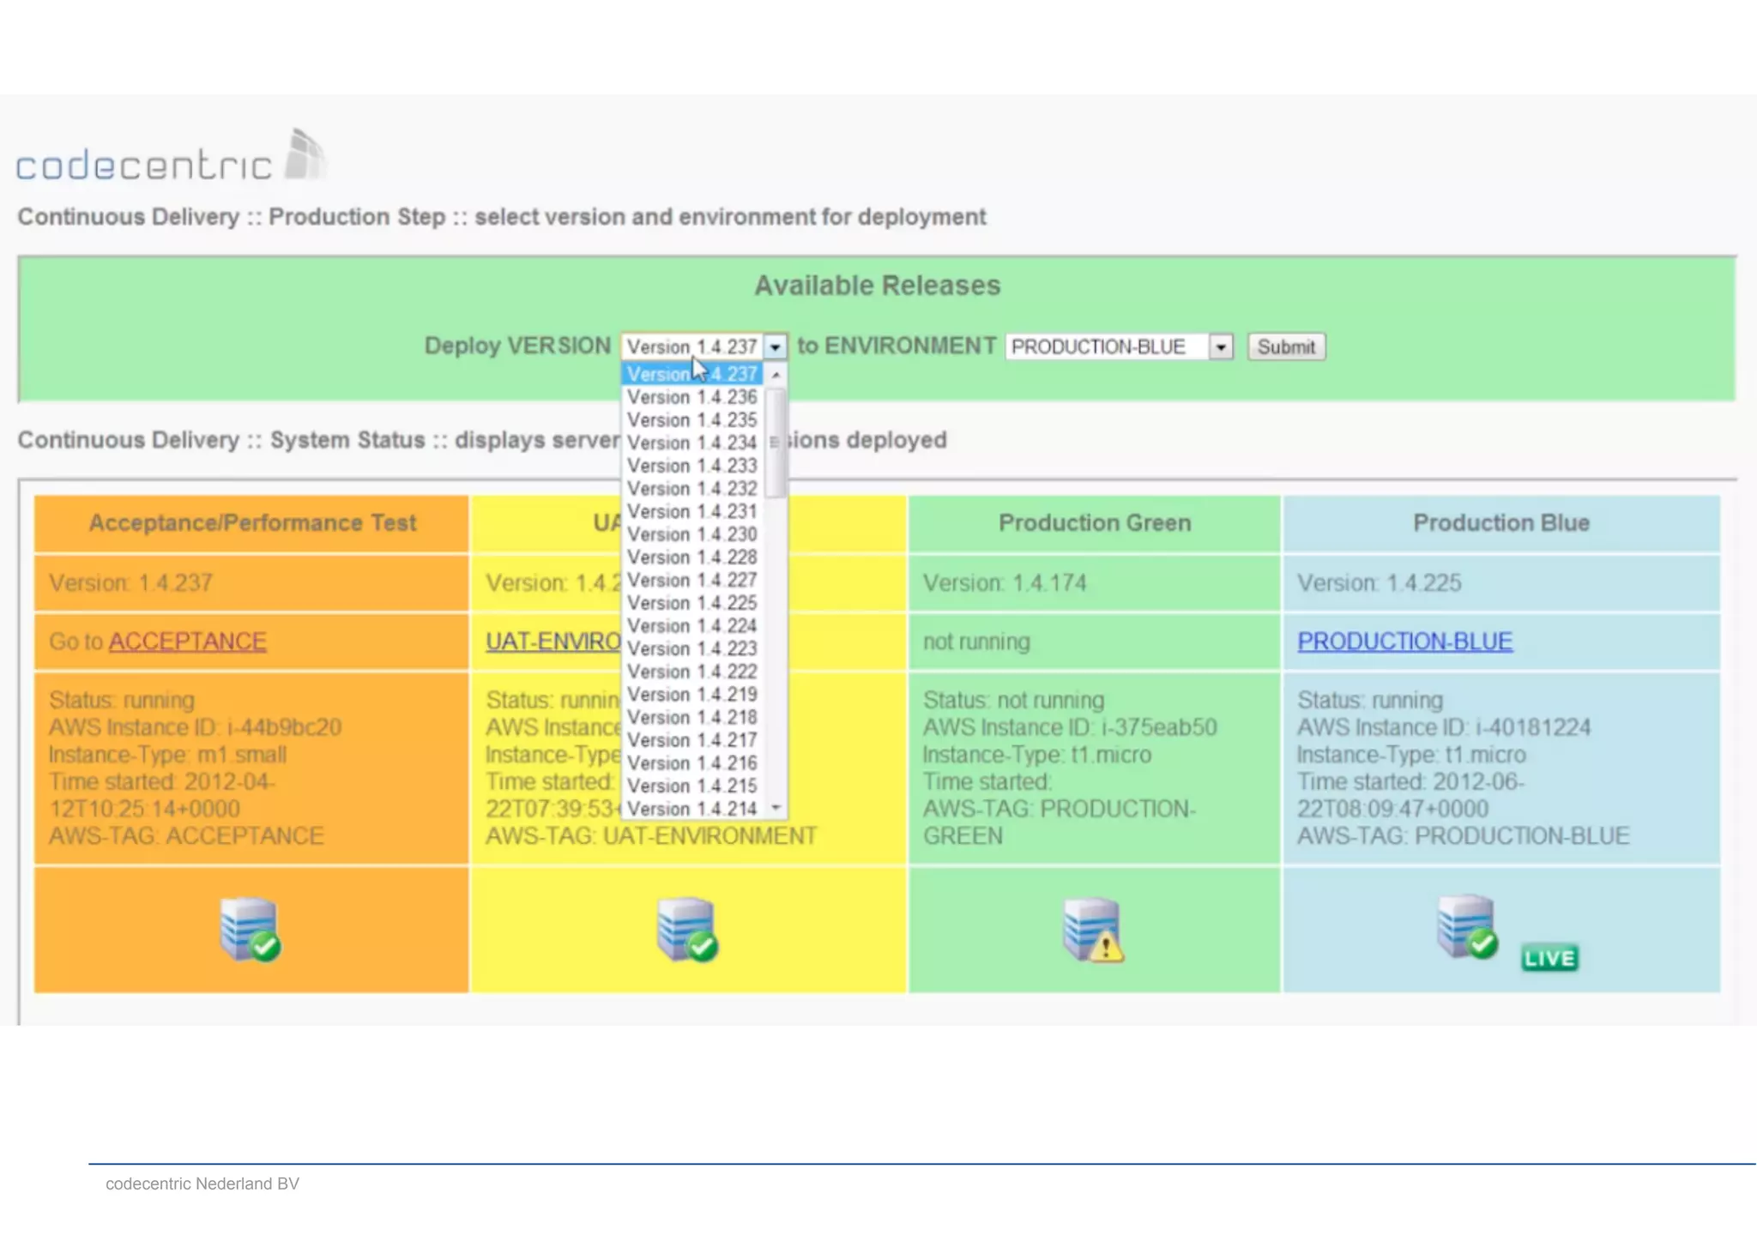1757x1241 pixels.
Task: Select Version 1.4.217 option
Action: 692,740
